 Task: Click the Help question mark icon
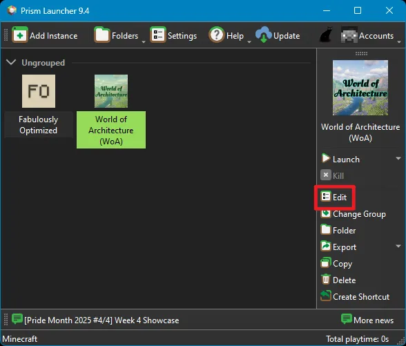point(217,35)
